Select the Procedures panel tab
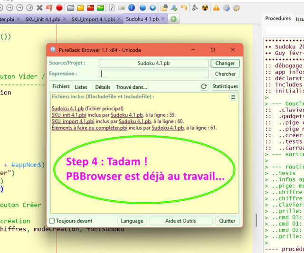Screen dimensions: 304x253 coord(278,19)
